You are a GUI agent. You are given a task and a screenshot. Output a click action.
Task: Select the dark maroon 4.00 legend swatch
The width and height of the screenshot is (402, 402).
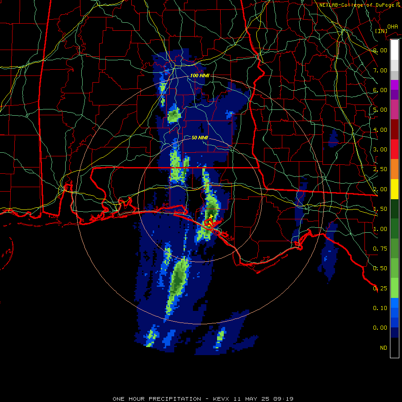point(394,130)
